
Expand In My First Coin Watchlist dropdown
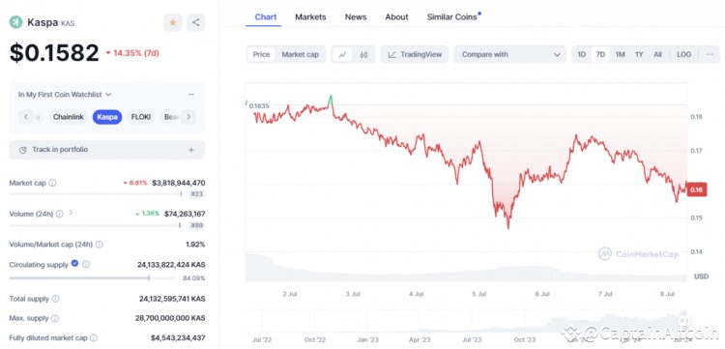65,95
